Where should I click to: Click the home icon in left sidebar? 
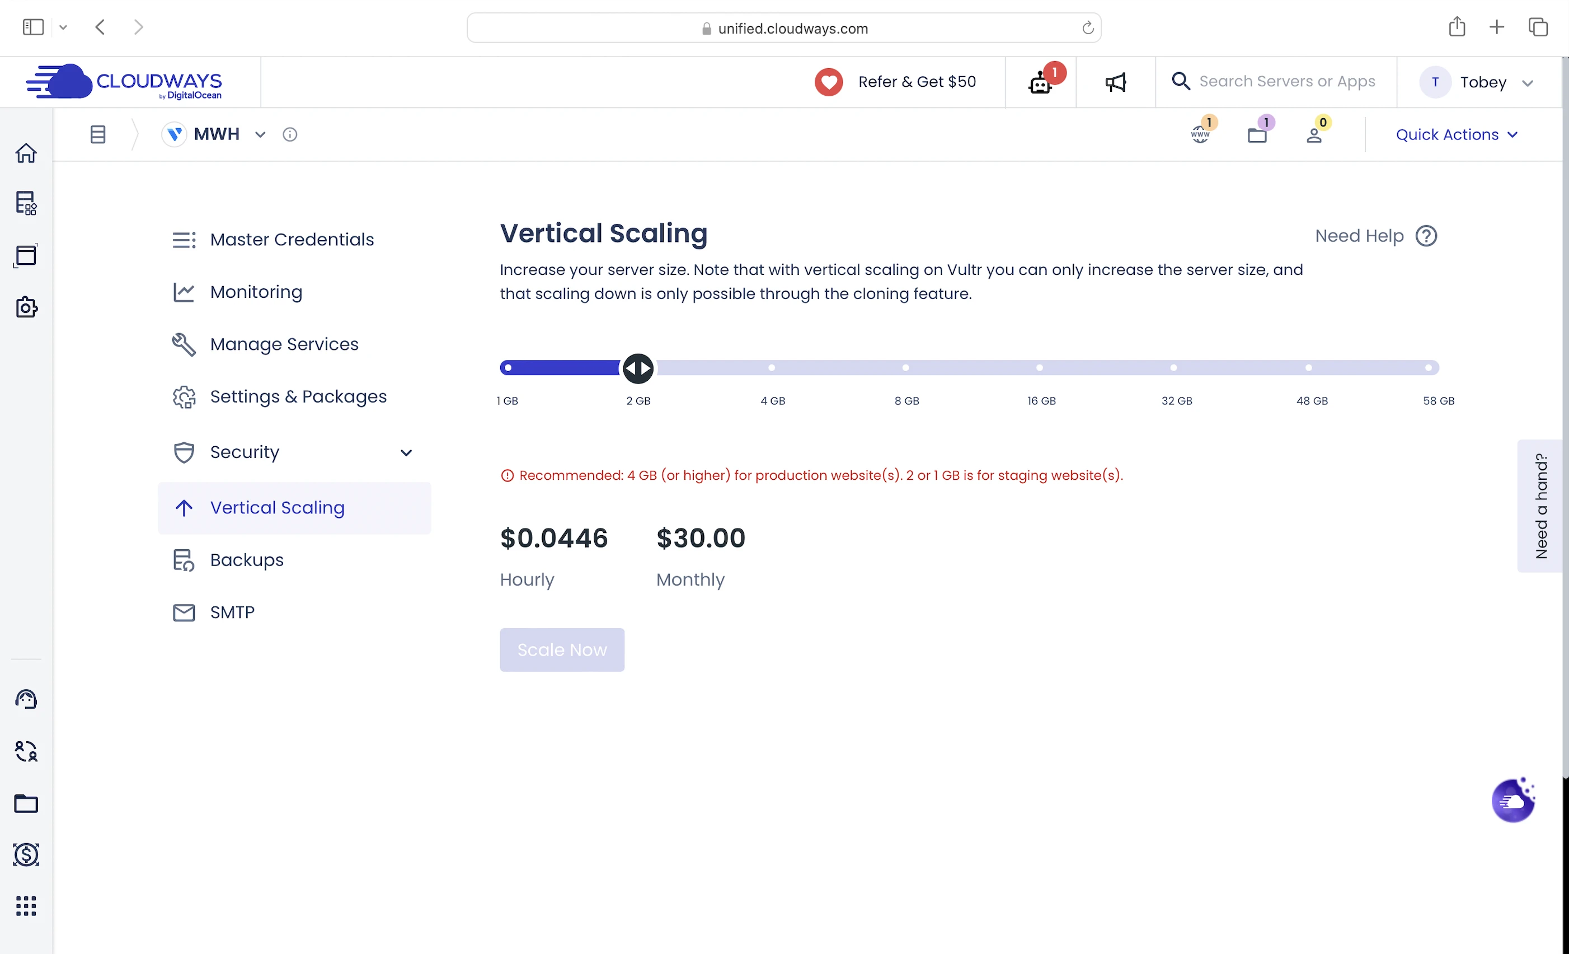(26, 153)
